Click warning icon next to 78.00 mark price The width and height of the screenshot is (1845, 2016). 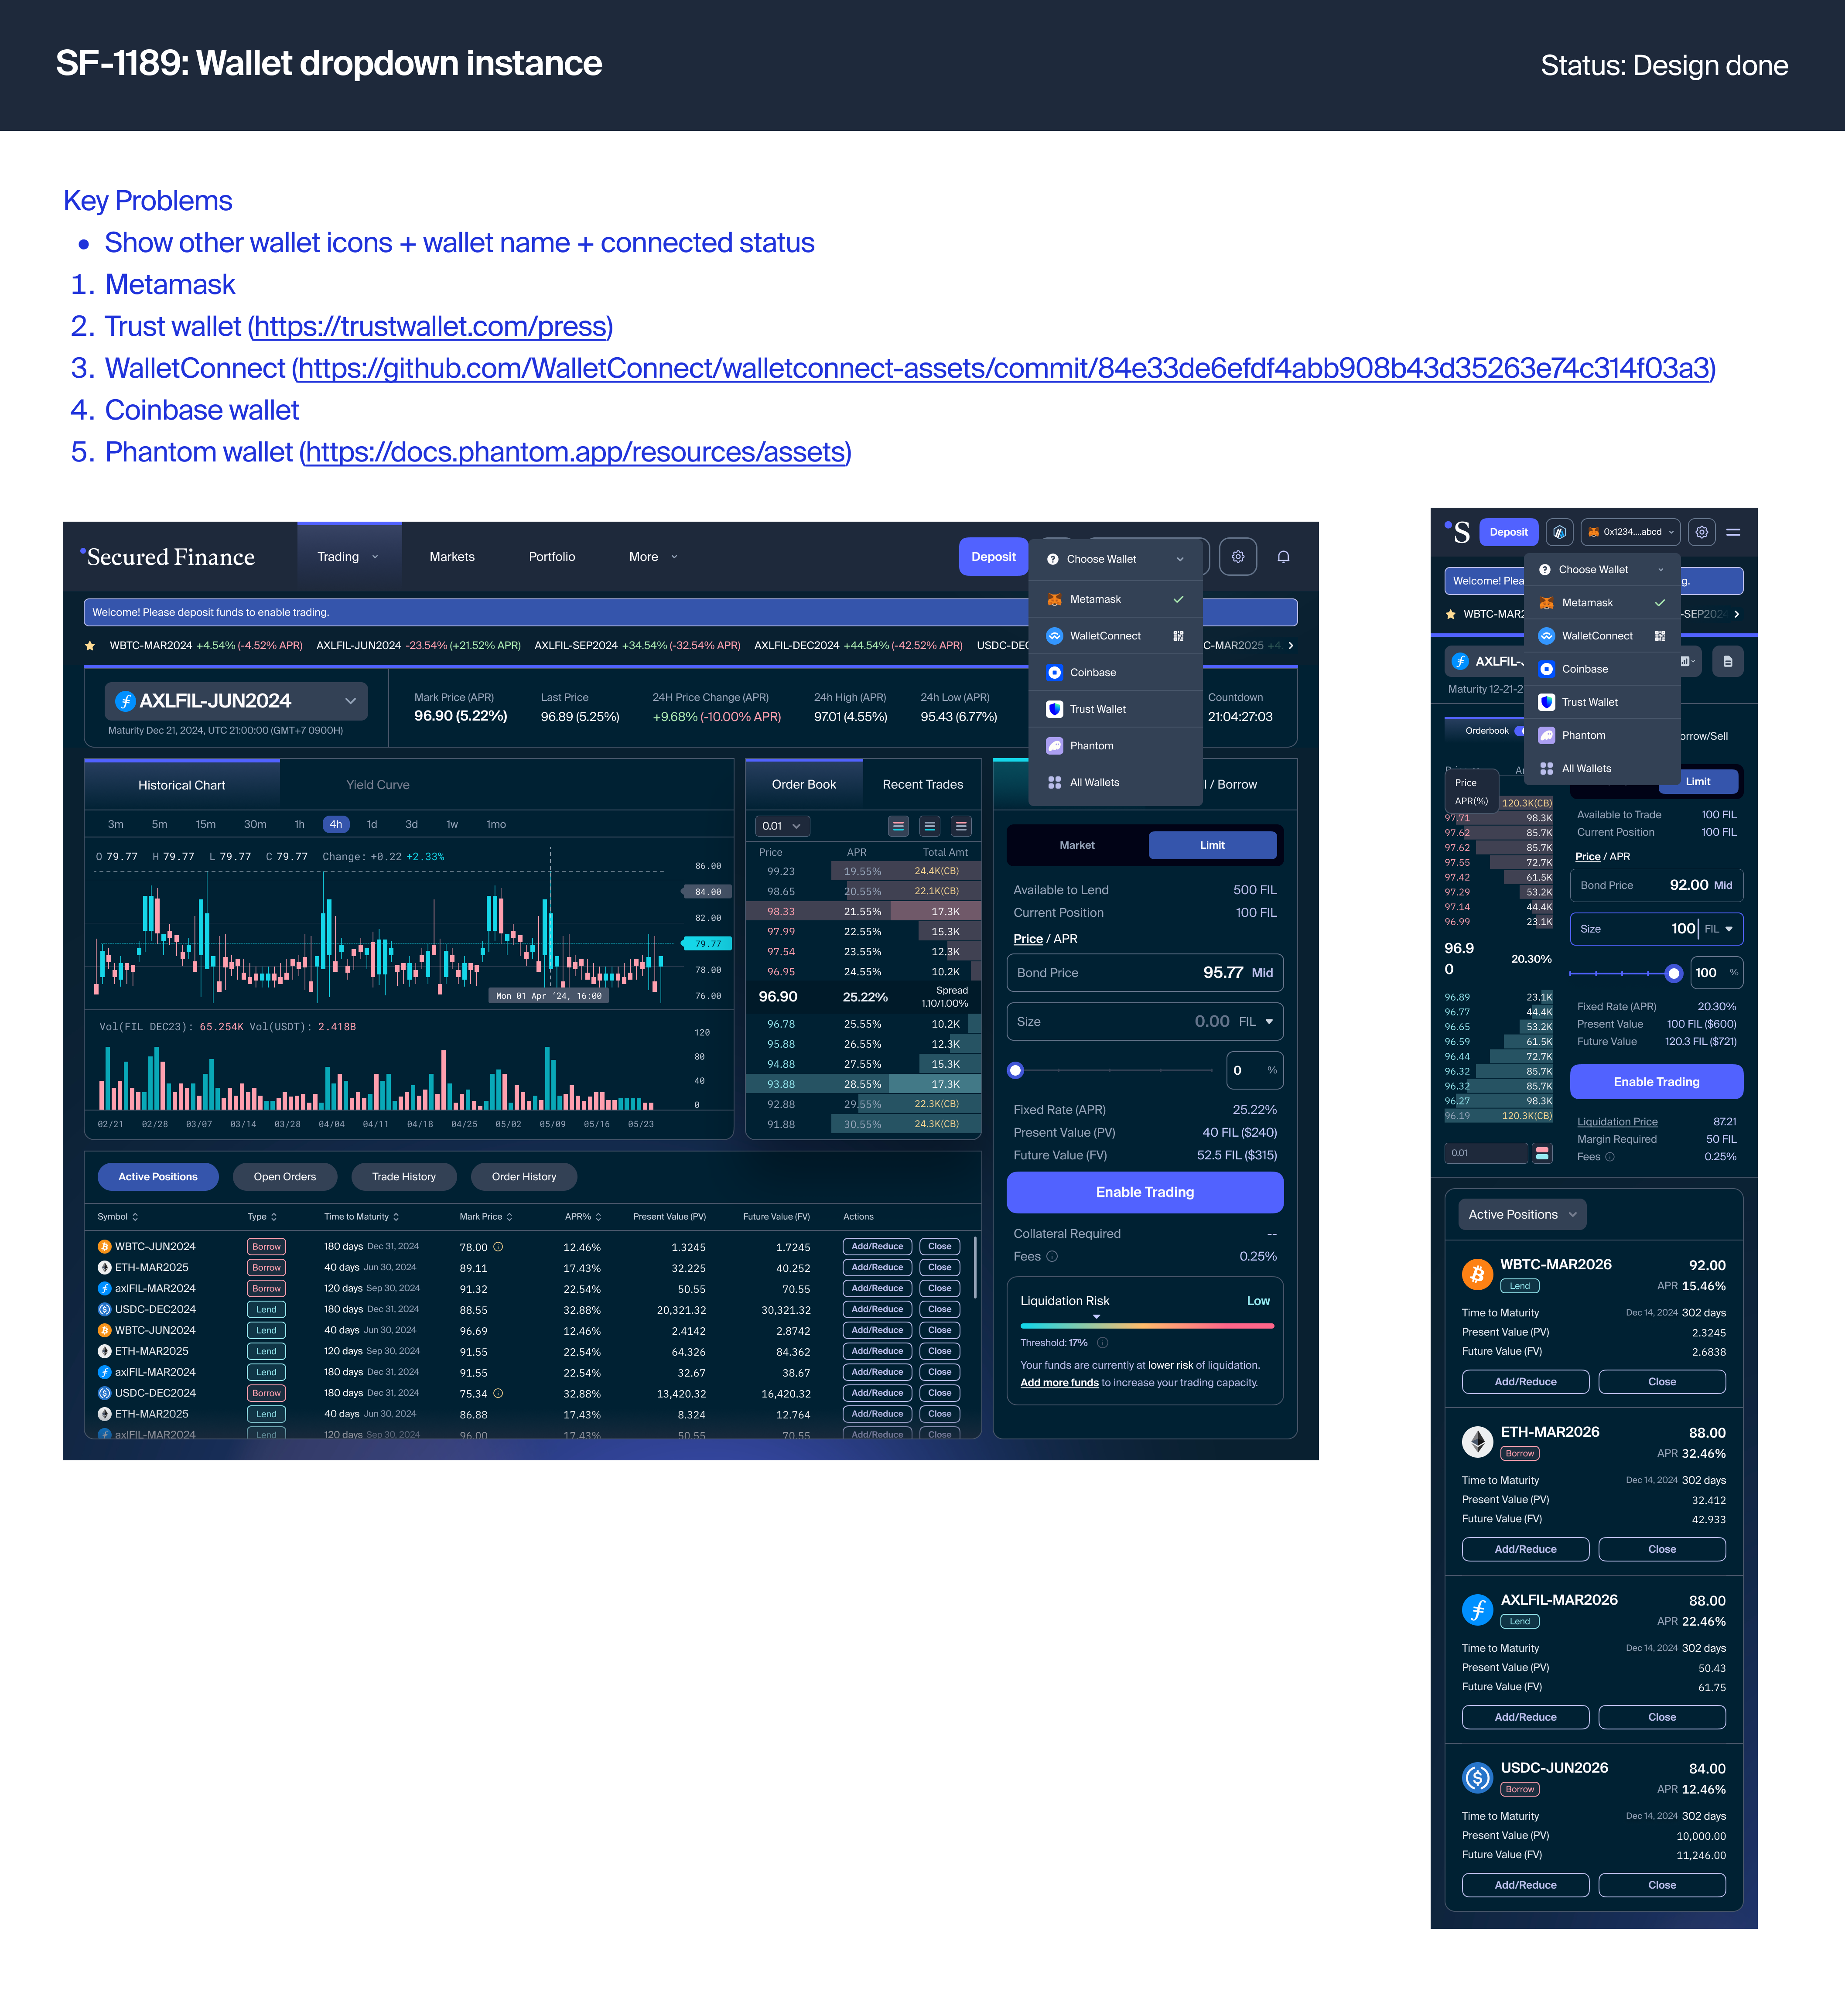pyautogui.click(x=498, y=1247)
